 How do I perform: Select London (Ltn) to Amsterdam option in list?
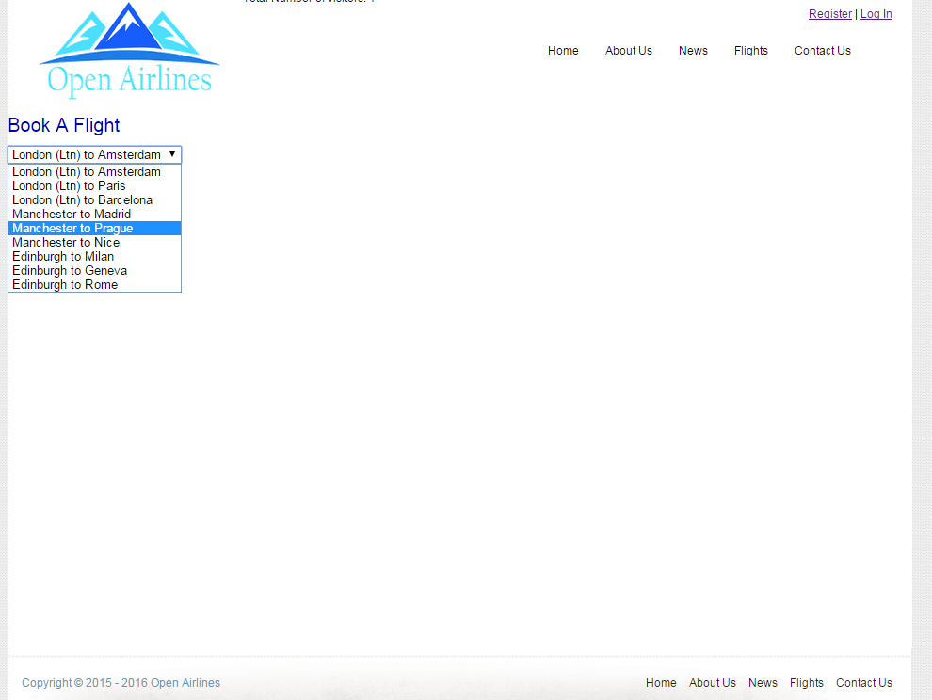point(94,172)
